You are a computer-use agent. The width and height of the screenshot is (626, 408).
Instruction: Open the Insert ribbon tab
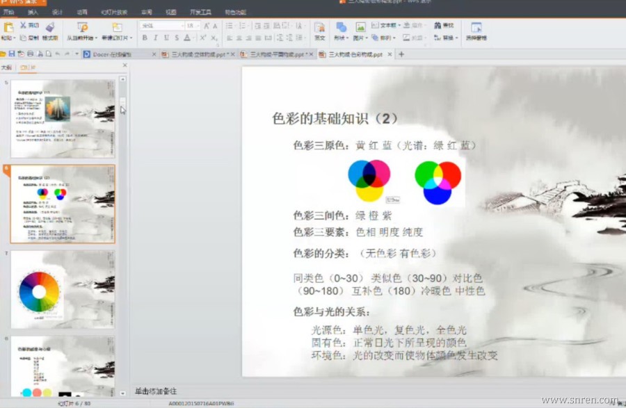(x=33, y=12)
